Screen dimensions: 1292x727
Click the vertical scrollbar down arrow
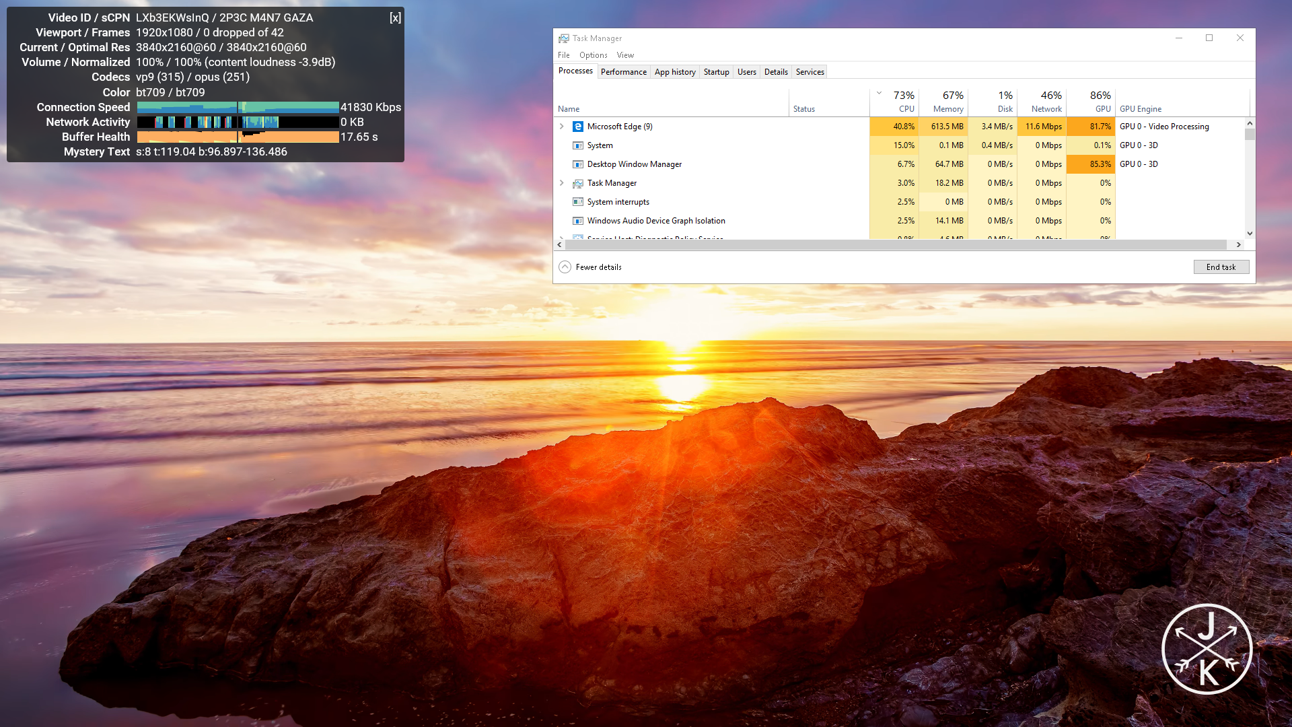pyautogui.click(x=1250, y=234)
